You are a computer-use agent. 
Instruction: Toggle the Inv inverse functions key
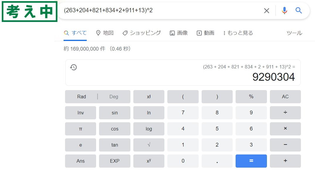coord(81,113)
